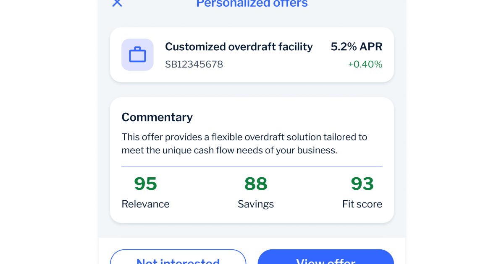
Task: Click the Fit score of 93
Action: tap(362, 184)
